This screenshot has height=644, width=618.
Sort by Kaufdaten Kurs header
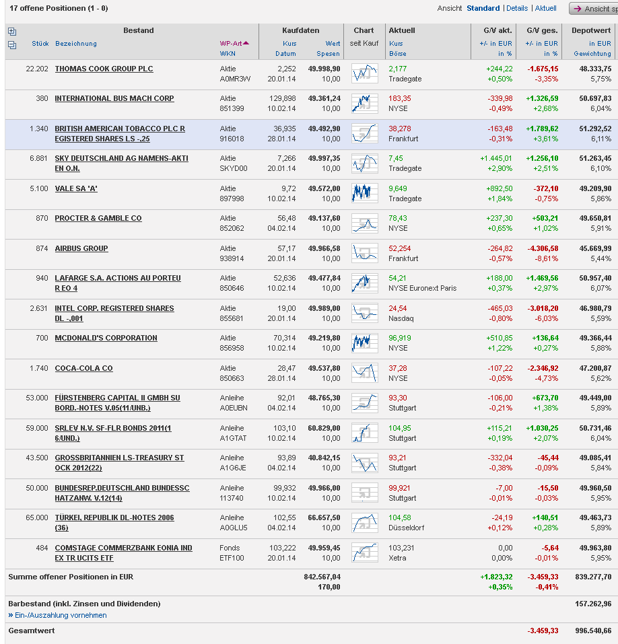[289, 44]
